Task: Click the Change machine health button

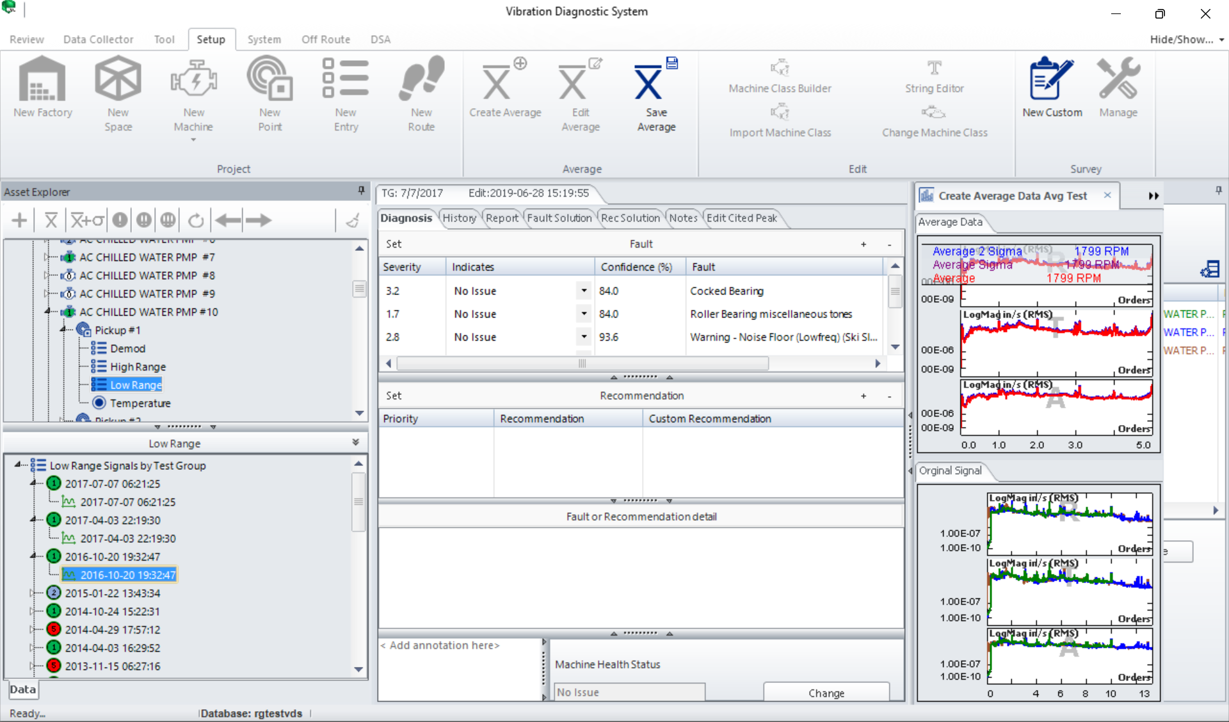Action: coord(826,693)
